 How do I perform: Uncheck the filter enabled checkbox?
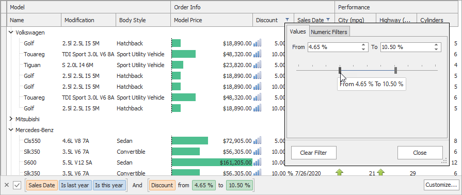17,185
